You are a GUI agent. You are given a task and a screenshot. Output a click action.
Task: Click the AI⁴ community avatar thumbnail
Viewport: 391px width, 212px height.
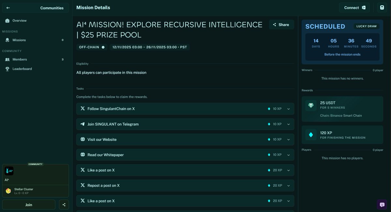9,171
